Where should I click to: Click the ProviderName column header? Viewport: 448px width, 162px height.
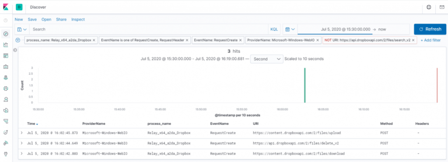[x=94, y=124]
